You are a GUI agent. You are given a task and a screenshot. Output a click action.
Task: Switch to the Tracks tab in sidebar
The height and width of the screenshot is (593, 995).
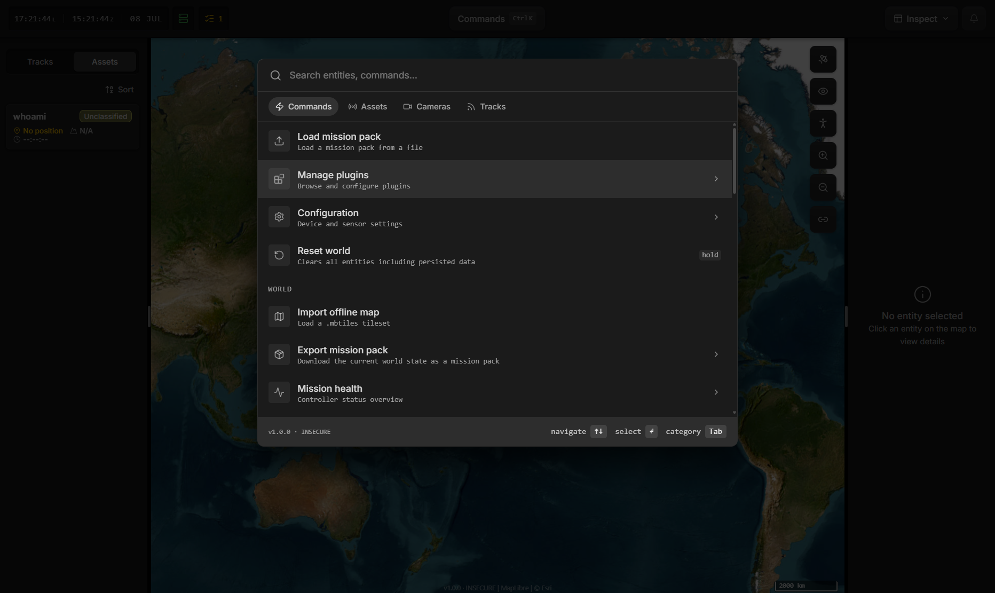pyautogui.click(x=40, y=62)
